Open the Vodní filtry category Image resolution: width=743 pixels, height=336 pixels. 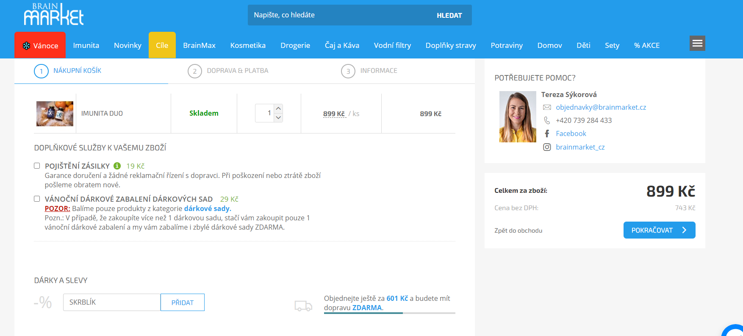tap(392, 45)
